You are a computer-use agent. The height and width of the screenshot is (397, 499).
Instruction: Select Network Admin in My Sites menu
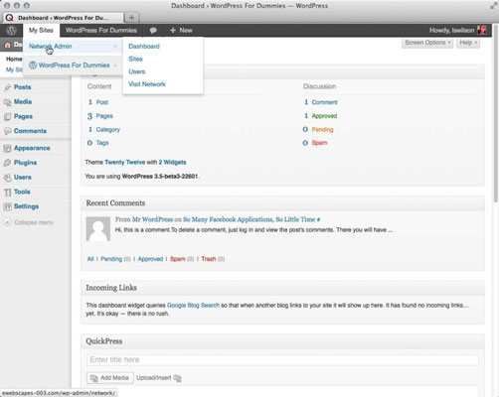click(x=51, y=47)
